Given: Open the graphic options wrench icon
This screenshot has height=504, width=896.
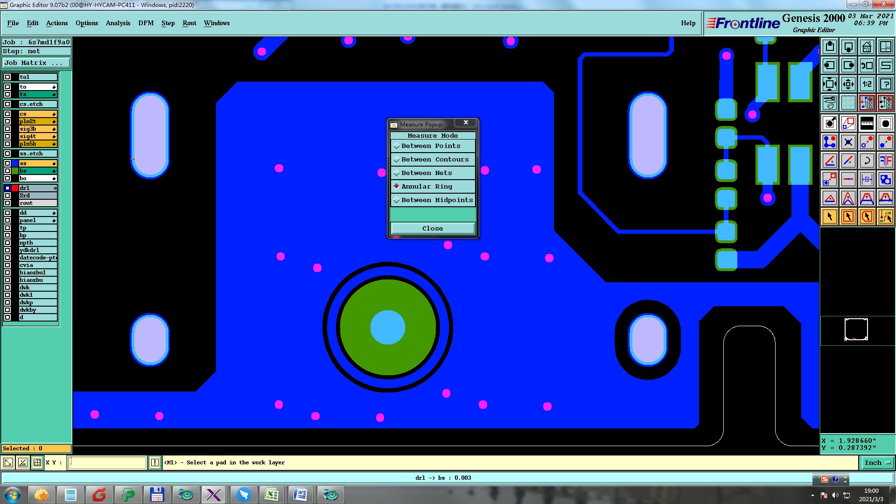Looking at the screenshot, I should pos(830,103).
